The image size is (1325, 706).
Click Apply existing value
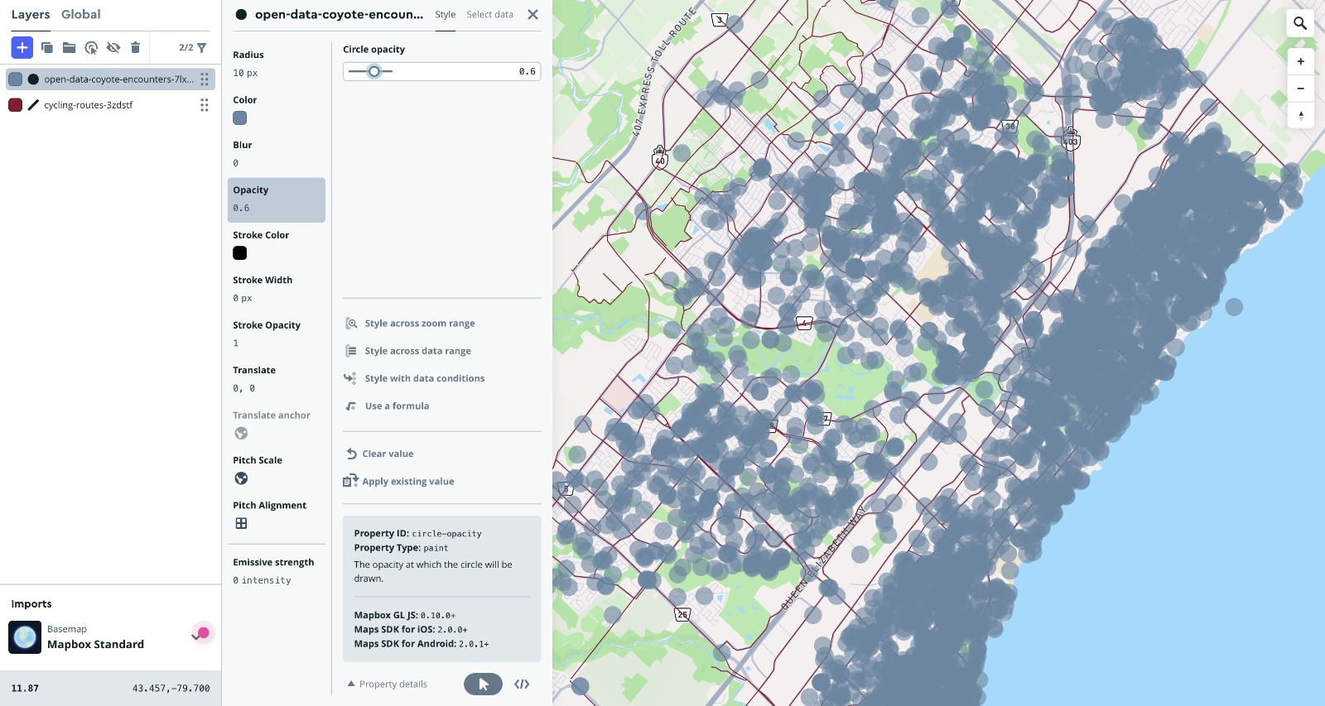coord(407,482)
